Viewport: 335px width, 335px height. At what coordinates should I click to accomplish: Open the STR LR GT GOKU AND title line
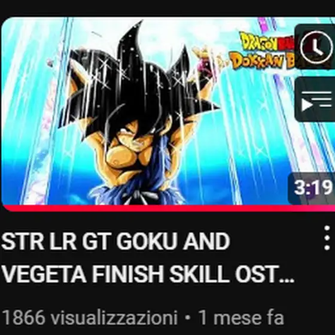[x=115, y=242]
